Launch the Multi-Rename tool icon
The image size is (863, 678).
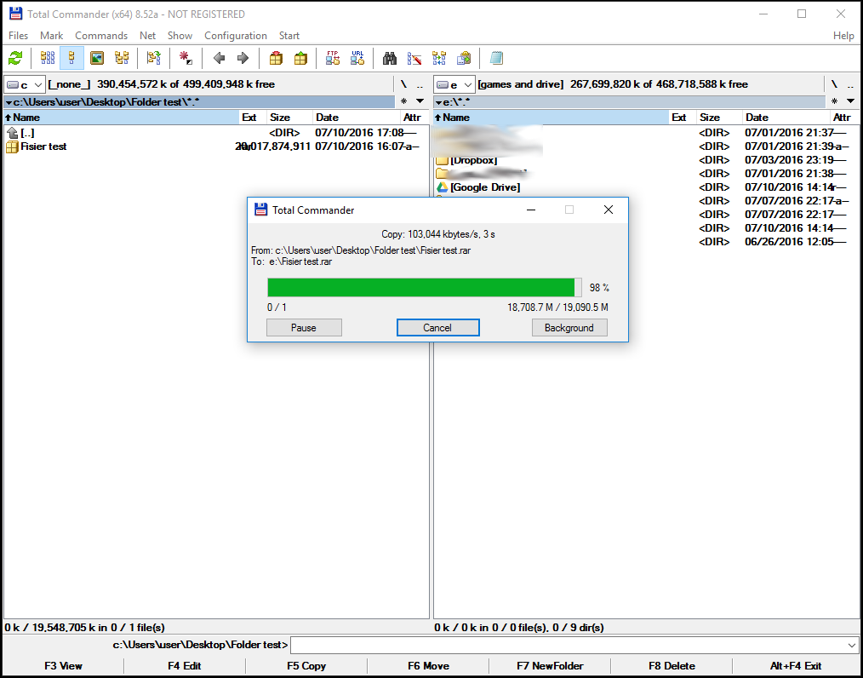click(414, 58)
